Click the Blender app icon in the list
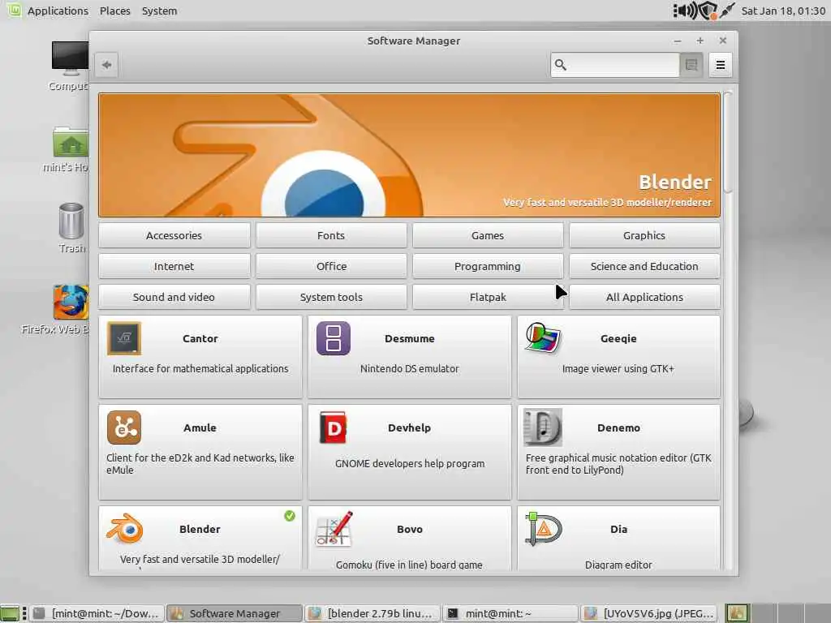This screenshot has width=831, height=623. (x=124, y=528)
